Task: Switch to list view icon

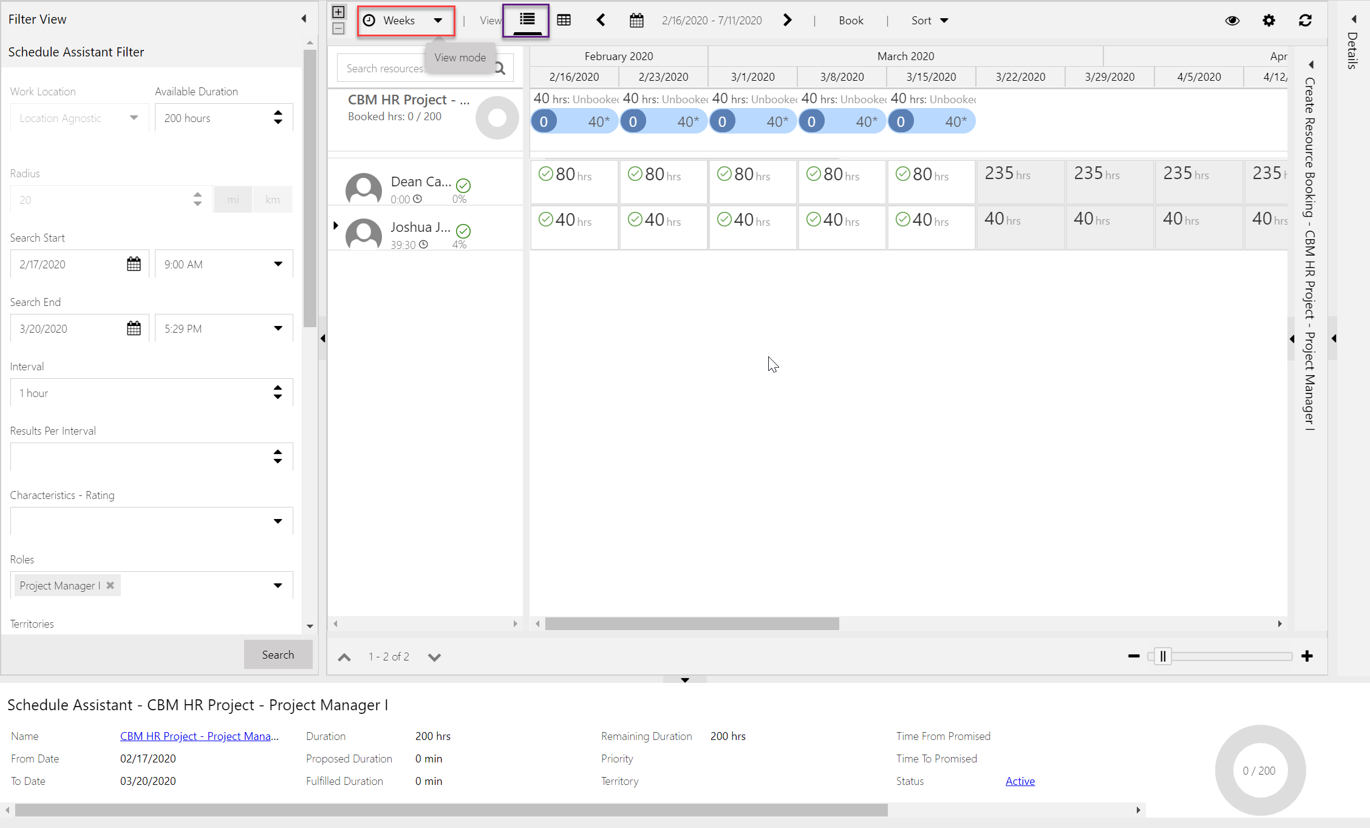Action: (x=527, y=20)
